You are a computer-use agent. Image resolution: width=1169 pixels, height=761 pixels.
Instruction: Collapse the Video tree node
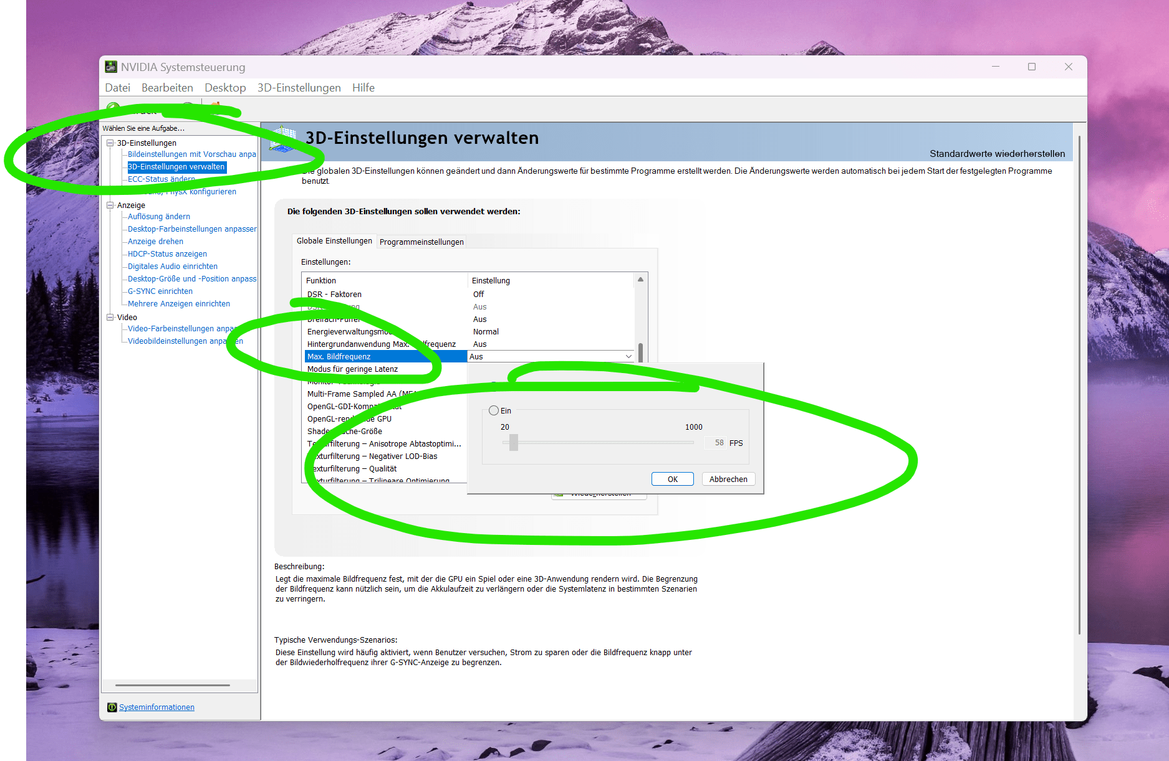pos(110,318)
